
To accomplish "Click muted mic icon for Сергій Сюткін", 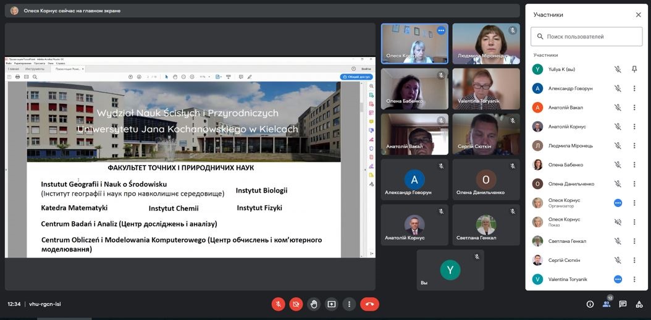I will click(x=618, y=260).
